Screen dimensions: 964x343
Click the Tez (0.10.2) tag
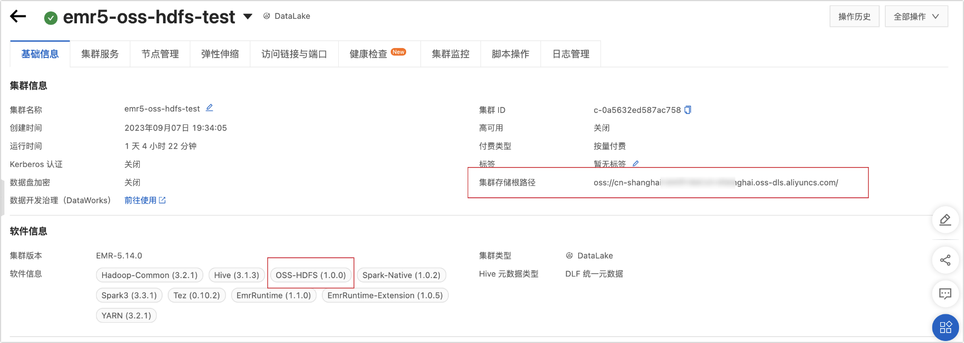click(x=197, y=295)
